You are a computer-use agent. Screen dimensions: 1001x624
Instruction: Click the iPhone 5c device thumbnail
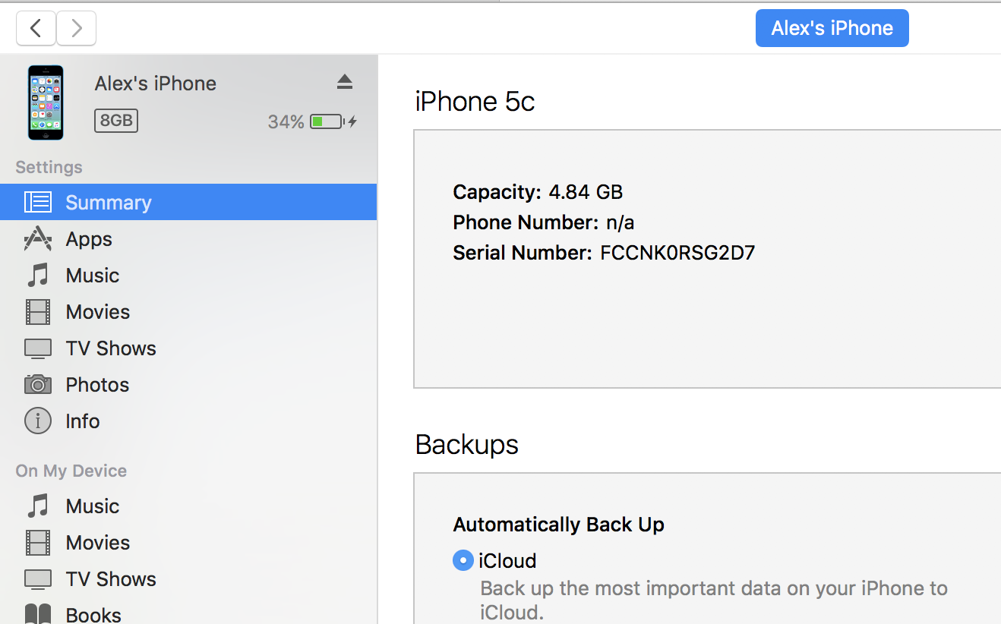[46, 102]
